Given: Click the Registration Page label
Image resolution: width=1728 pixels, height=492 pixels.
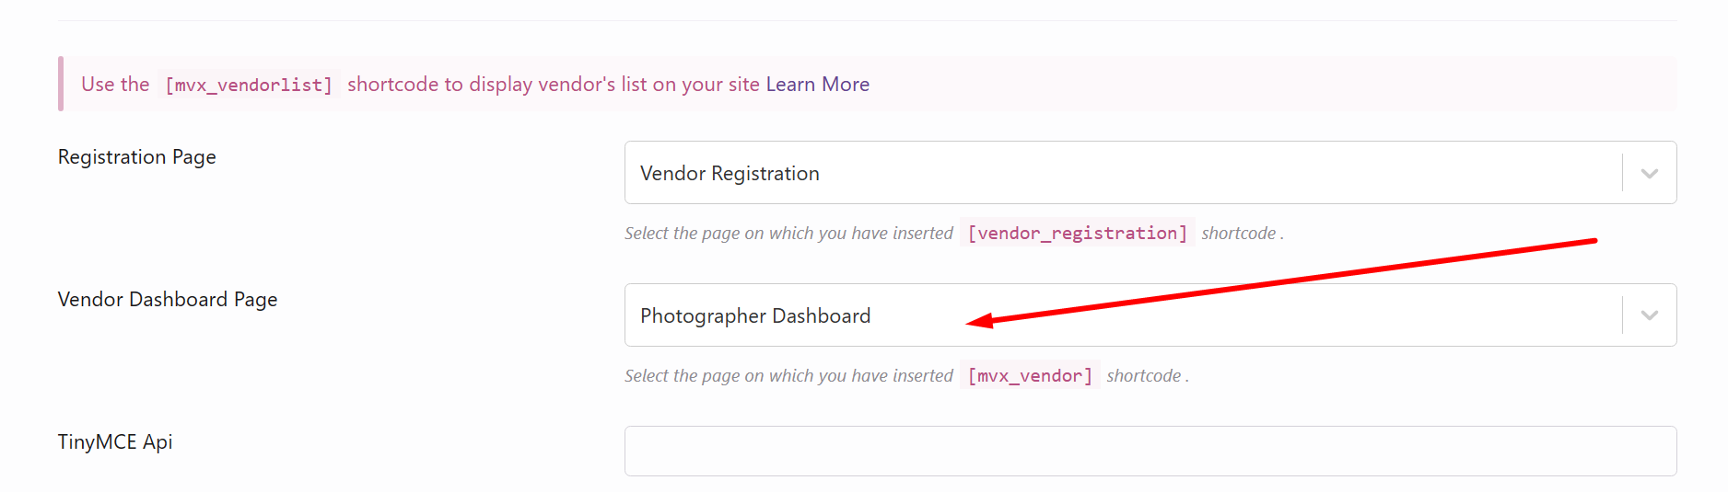Looking at the screenshot, I should click(x=137, y=157).
